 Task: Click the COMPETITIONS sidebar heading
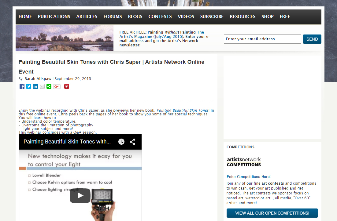click(240, 147)
